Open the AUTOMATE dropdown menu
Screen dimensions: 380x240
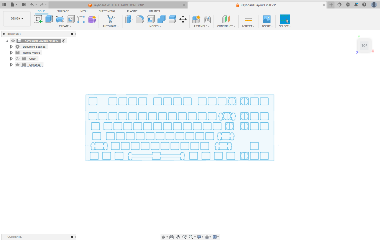tap(110, 26)
